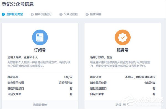Click step 2 number circle icon
166x109 pixels.
[x=32, y=14]
